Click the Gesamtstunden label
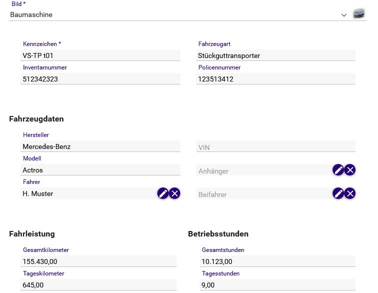This screenshot has height=293, width=378. [223, 250]
